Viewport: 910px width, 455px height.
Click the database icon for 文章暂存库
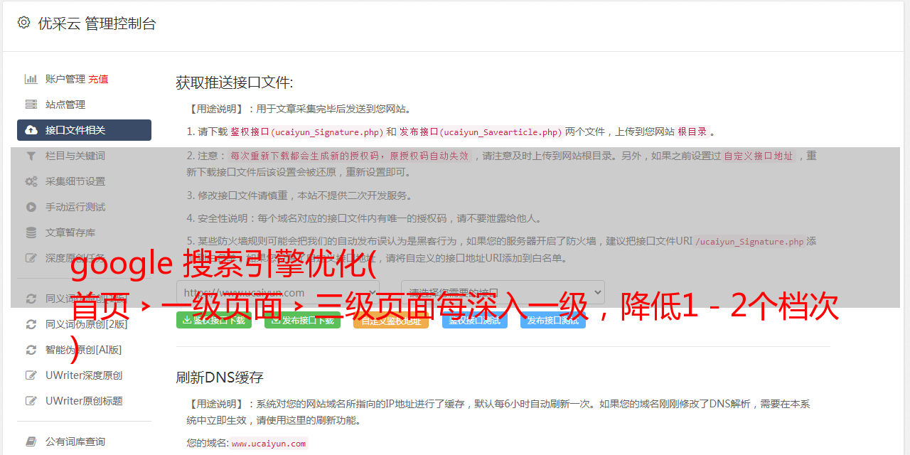pyautogui.click(x=31, y=232)
